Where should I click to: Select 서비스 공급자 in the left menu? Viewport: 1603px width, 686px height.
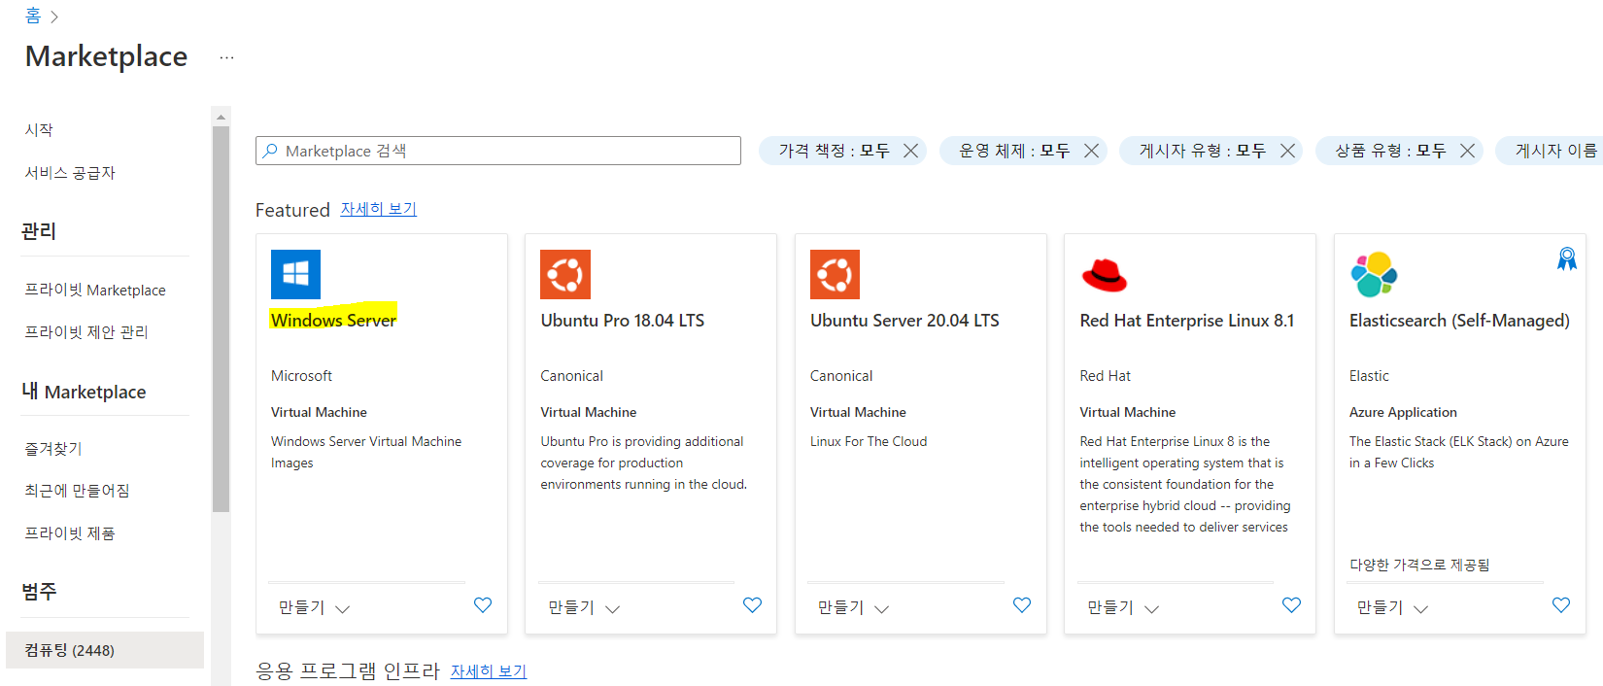pyautogui.click(x=70, y=173)
